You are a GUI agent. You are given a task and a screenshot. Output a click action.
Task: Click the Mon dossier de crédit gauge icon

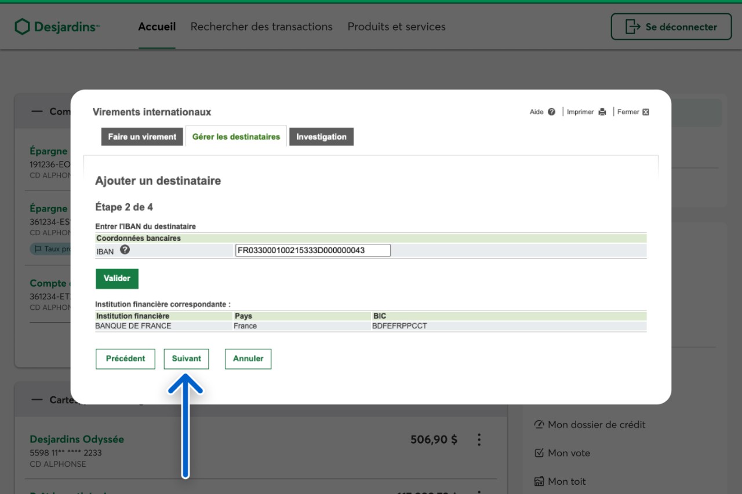pos(539,425)
